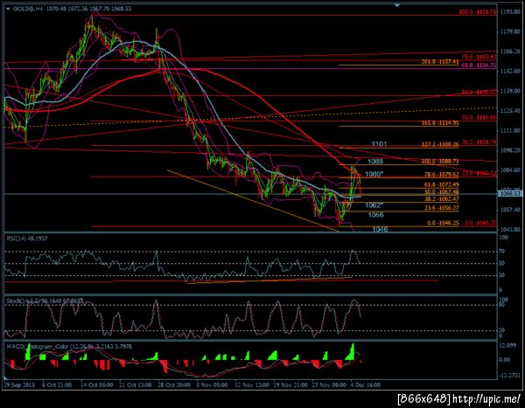Click the 78.6 -1079.62 Fibonacci label
This screenshot has height=408, width=525.
coord(441,175)
